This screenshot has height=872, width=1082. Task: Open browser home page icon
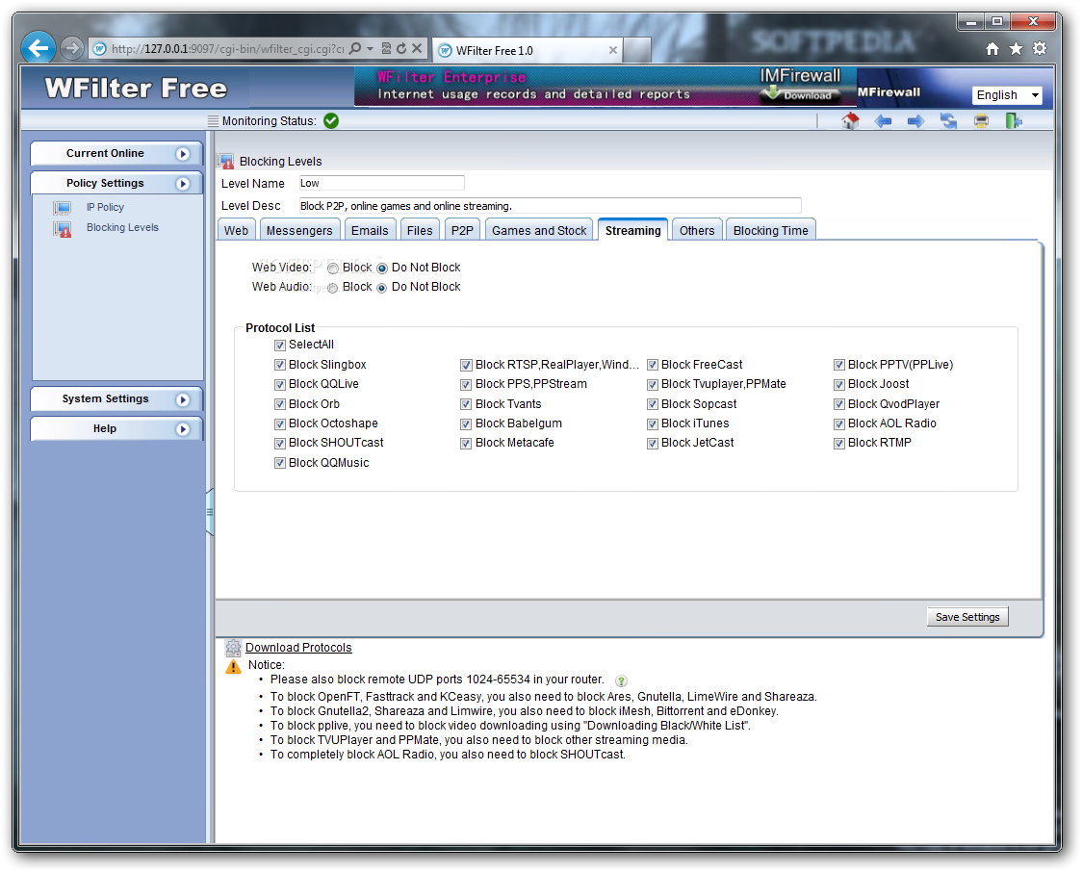[992, 49]
